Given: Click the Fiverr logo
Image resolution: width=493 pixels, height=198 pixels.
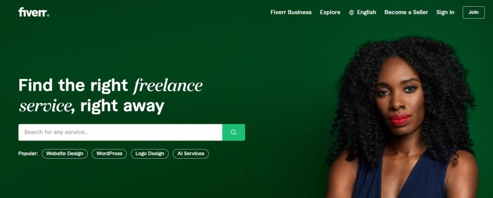Looking at the screenshot, I should point(34,12).
